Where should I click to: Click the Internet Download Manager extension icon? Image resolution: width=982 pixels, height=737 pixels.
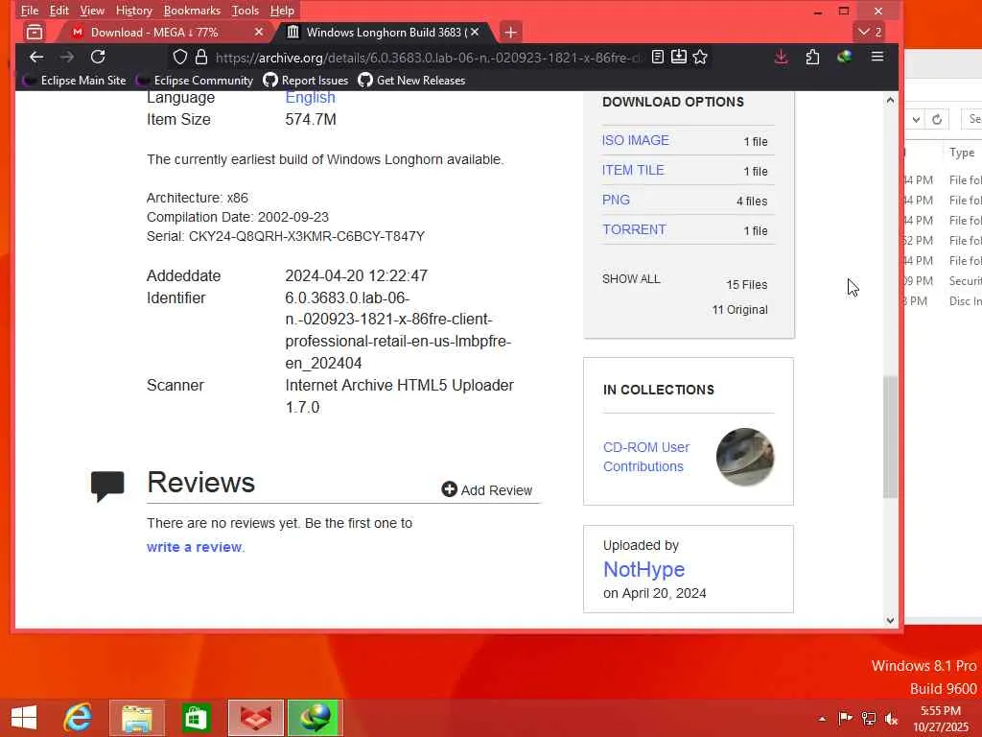844,57
